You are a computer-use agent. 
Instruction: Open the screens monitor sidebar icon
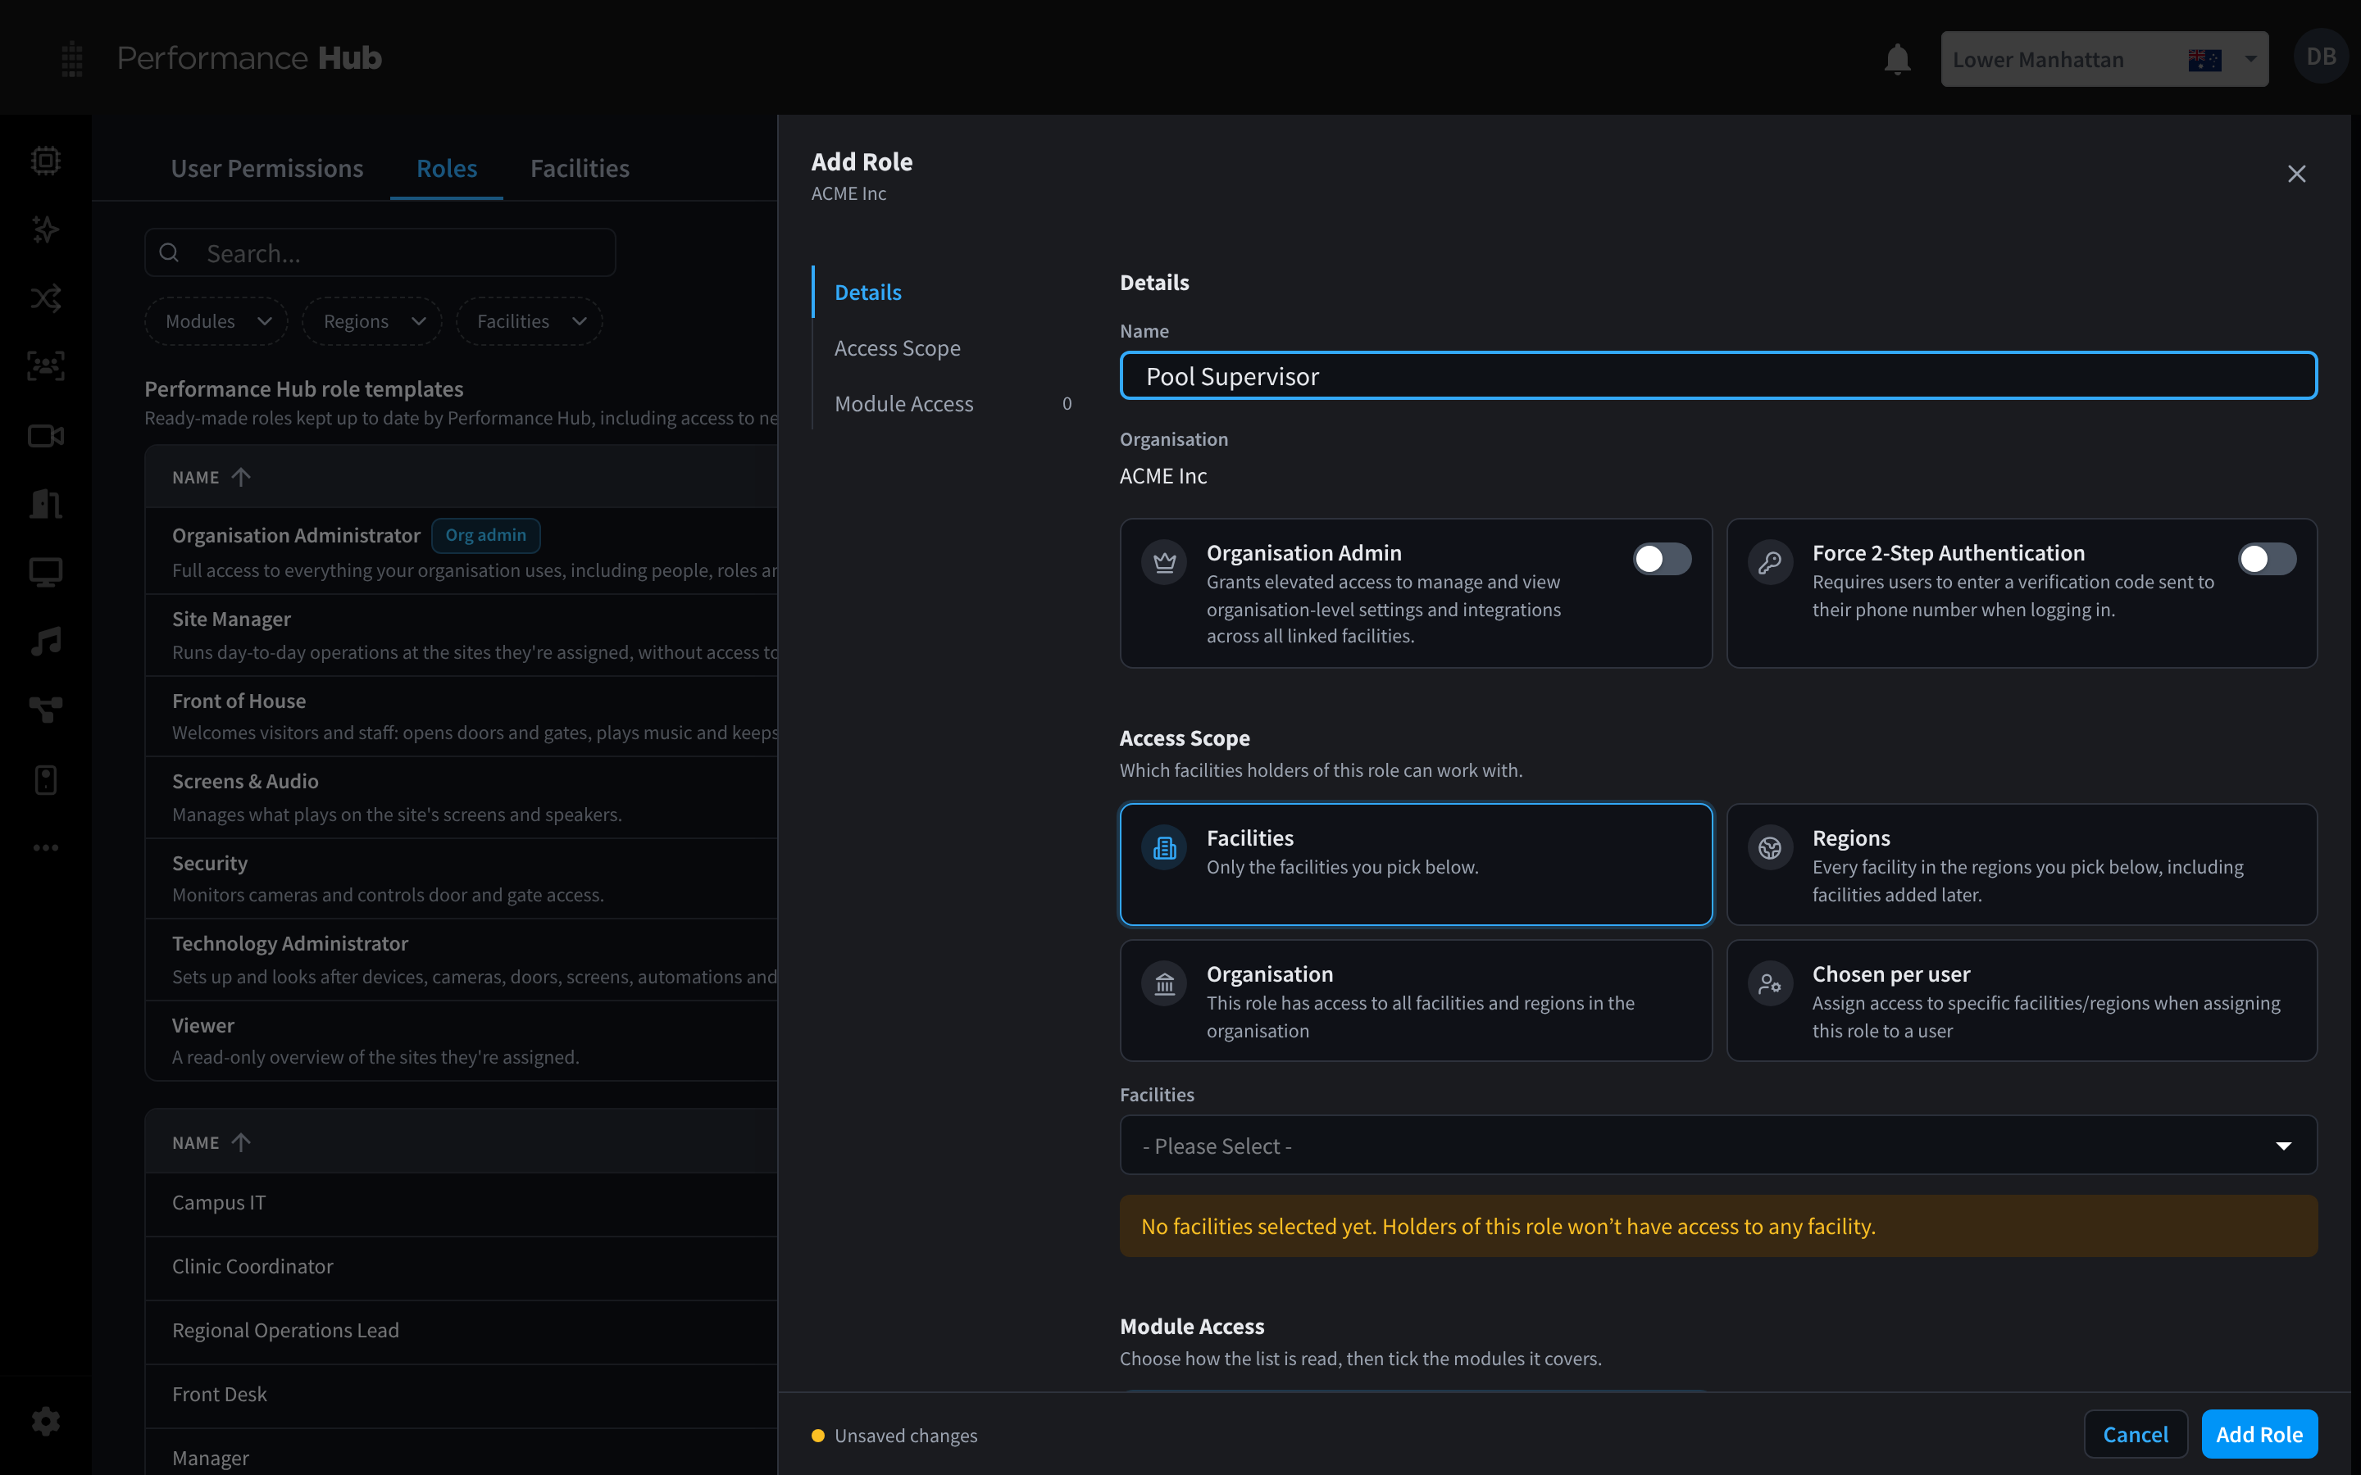(46, 572)
